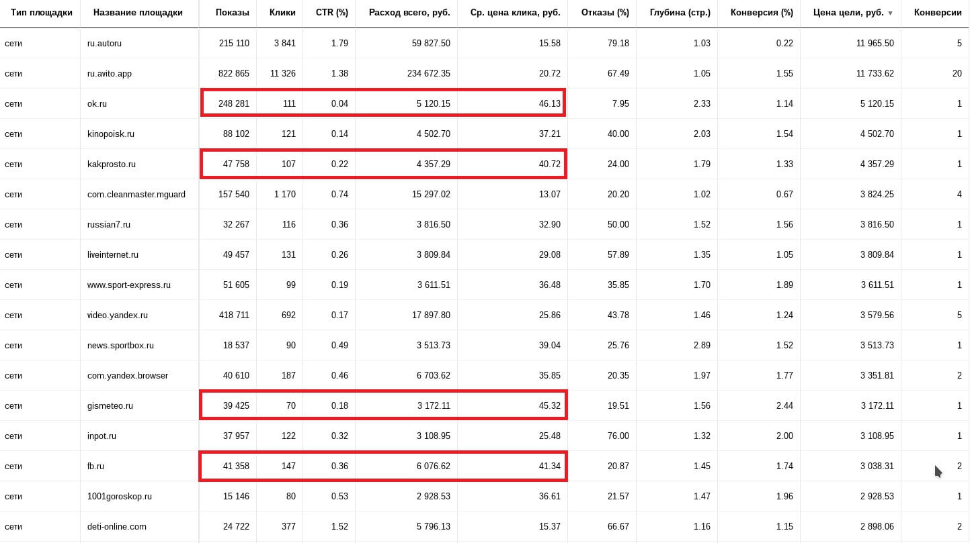Click the ok.ru site name
Viewport: 970px width, 543px height.
(97, 103)
